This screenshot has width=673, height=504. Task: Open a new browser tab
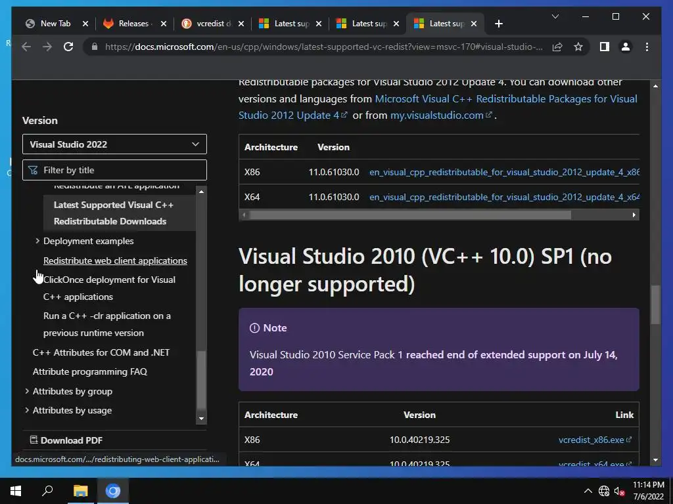pyautogui.click(x=498, y=24)
